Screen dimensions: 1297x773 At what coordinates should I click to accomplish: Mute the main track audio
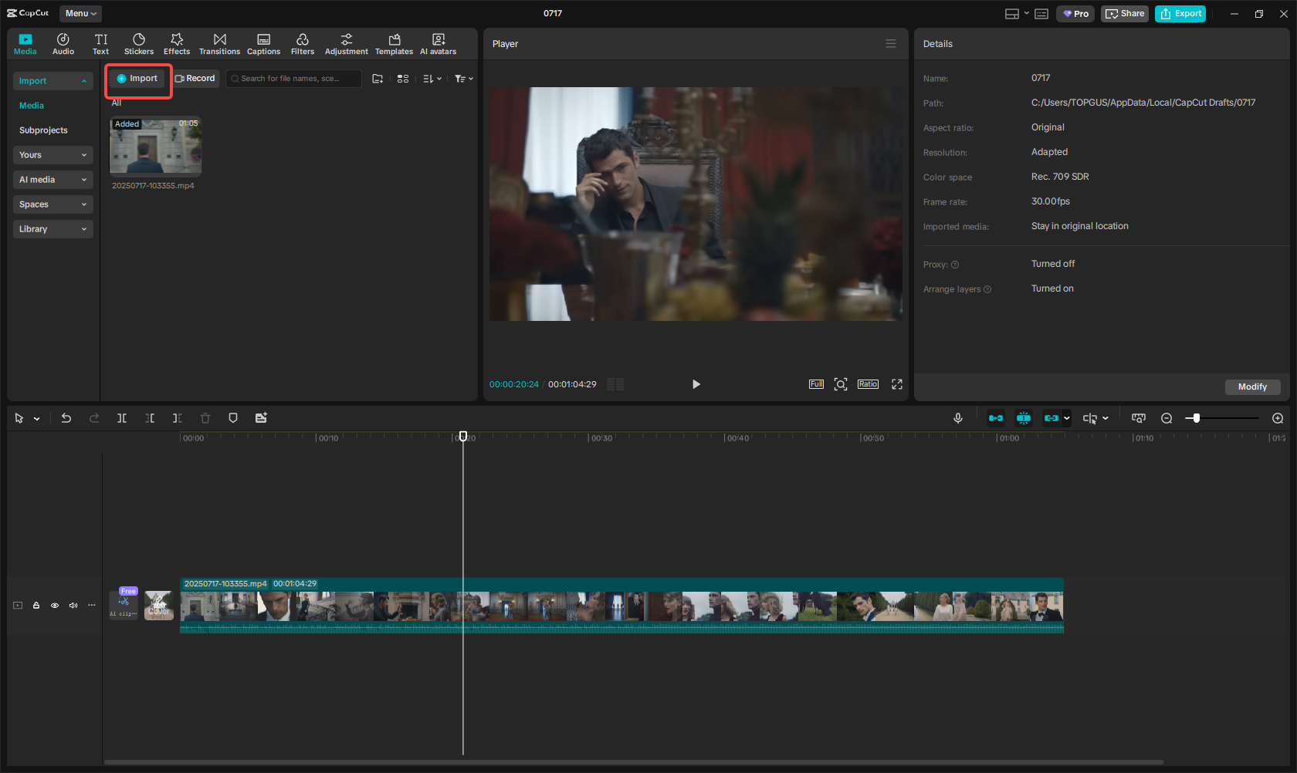[x=73, y=606]
